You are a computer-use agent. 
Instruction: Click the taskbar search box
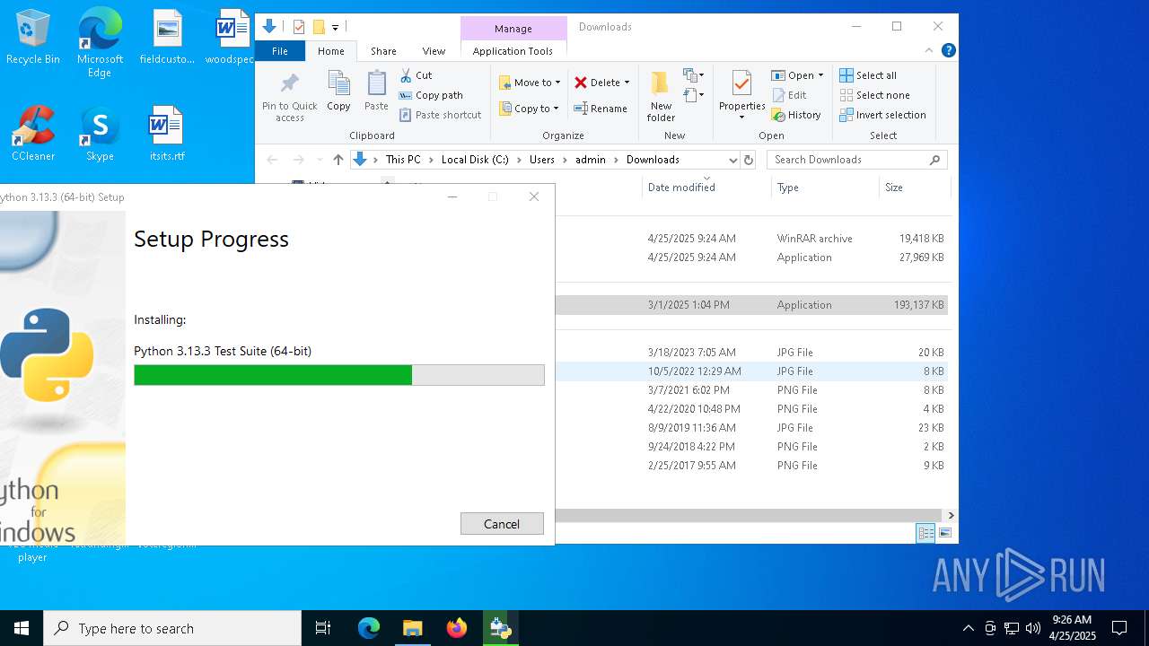172,628
